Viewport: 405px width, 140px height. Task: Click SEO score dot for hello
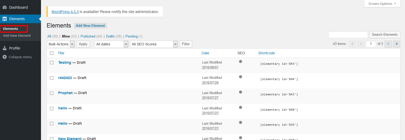click(x=241, y=107)
